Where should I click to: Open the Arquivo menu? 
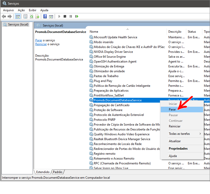click(8, 10)
